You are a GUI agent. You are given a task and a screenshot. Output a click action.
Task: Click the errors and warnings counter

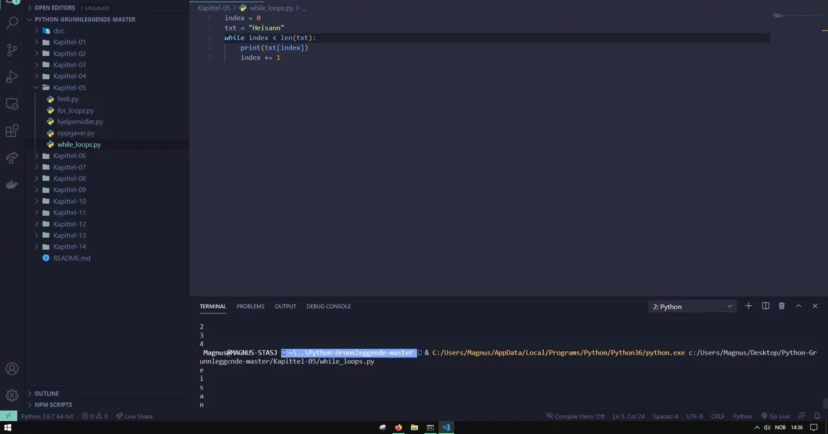coord(95,416)
